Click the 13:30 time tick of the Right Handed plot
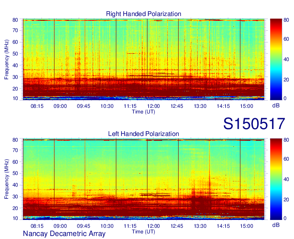This screenshot has width=294, height=239. click(x=200, y=106)
